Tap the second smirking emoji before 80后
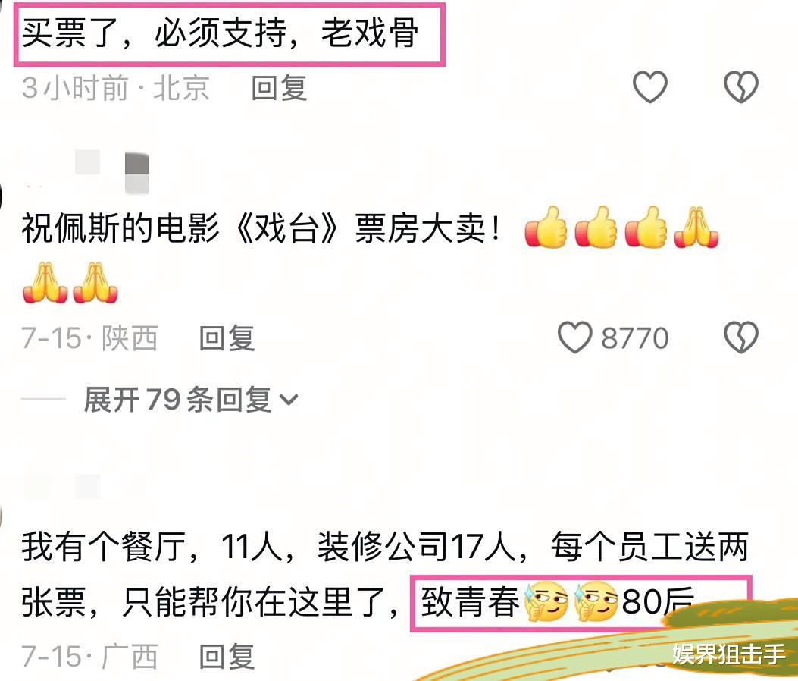 pyautogui.click(x=596, y=602)
